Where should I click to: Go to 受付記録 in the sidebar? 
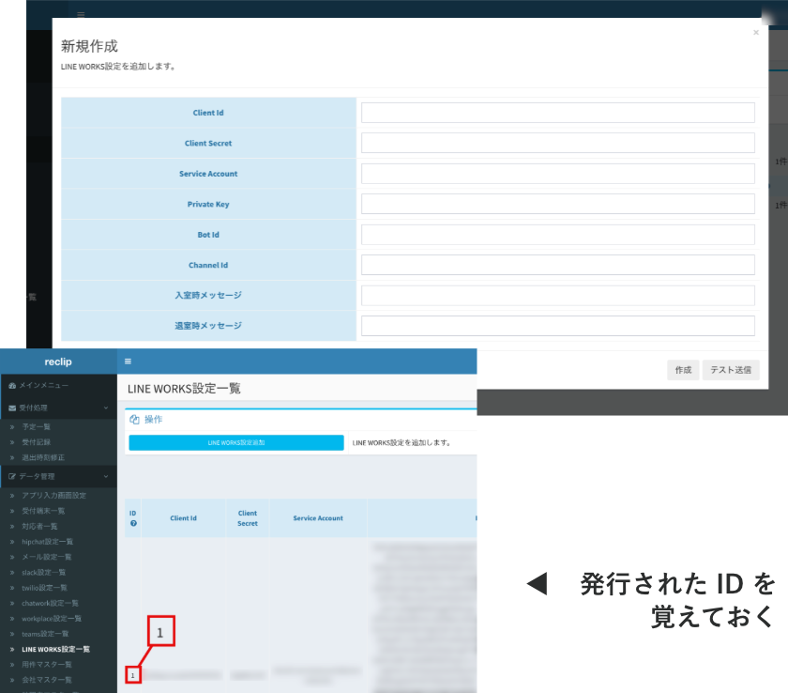[37, 441]
